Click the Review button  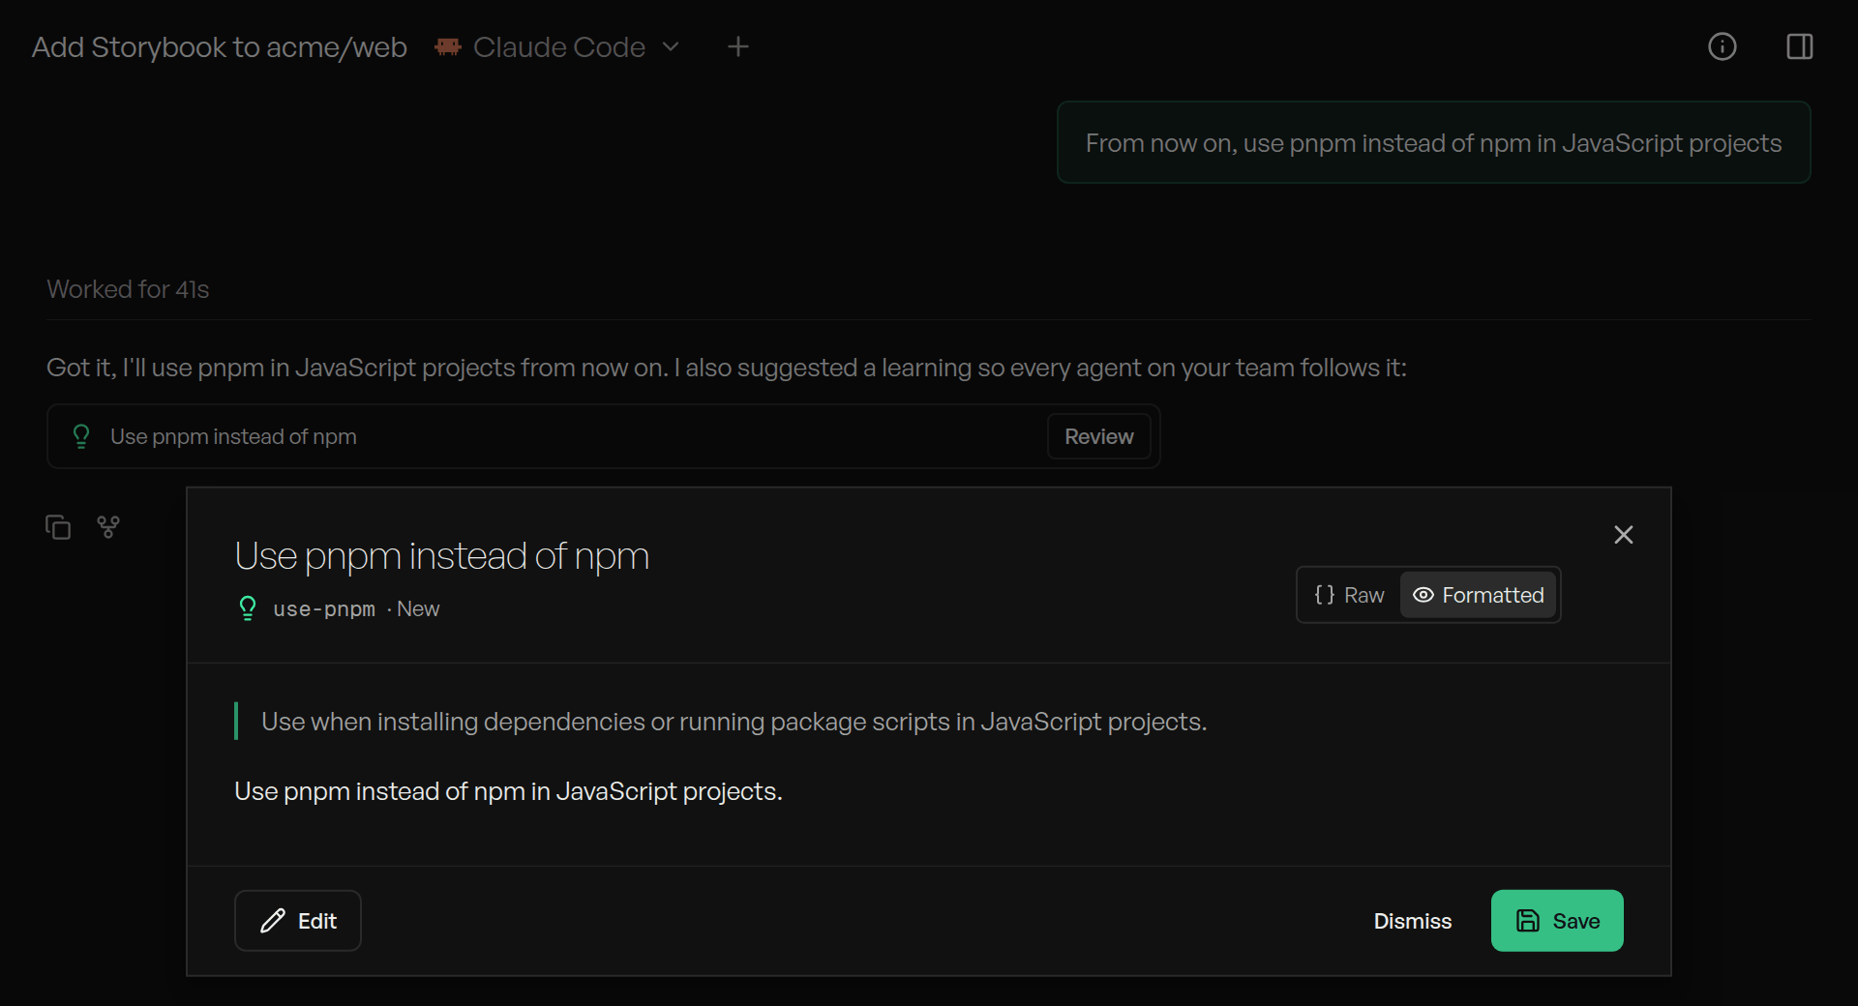coord(1098,436)
